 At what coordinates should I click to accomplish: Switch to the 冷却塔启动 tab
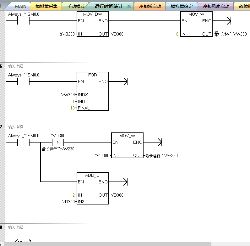150,6
